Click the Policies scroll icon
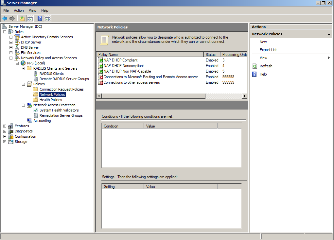 (x=29, y=84)
